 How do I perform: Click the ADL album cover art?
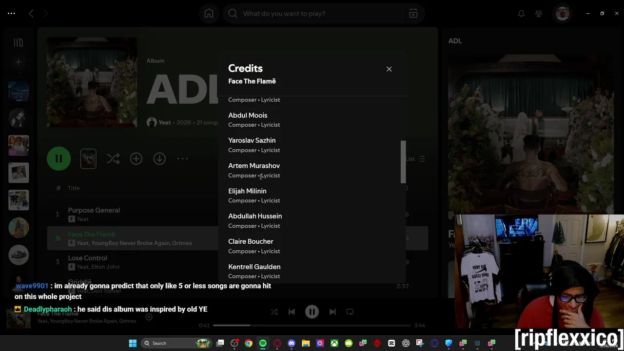click(x=92, y=82)
